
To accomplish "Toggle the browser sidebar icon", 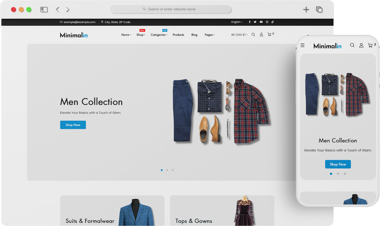I will [x=44, y=9].
